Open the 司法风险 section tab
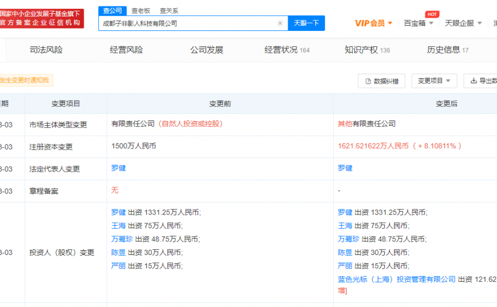The width and height of the screenshot is (497, 307). (46, 50)
